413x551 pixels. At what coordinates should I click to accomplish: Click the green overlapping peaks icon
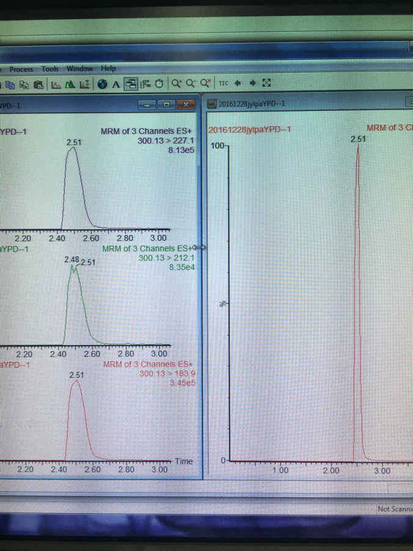70,84
